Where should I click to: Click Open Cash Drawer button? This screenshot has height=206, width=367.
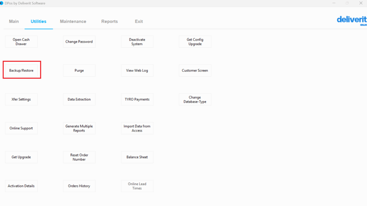pos(21,42)
